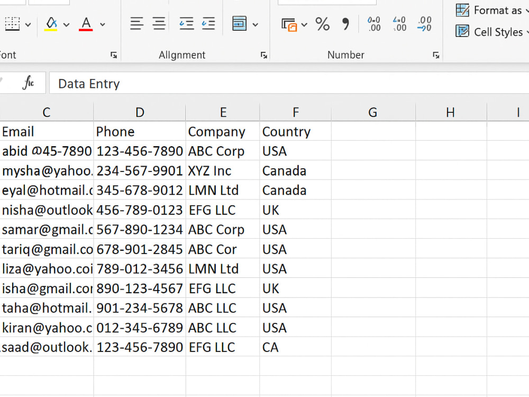Image resolution: width=529 pixels, height=397 pixels.
Task: Select cell with phone 012-345-6789
Action: tap(140, 328)
